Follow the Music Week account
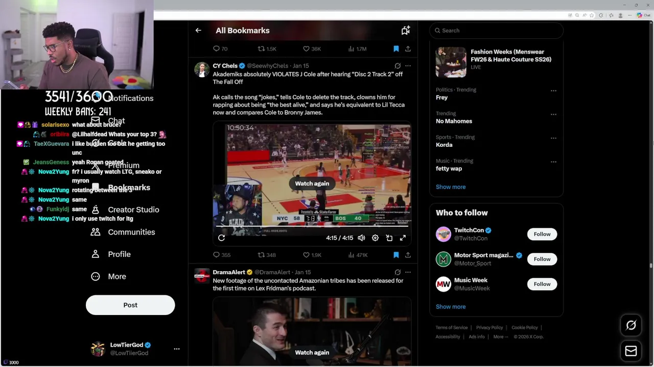This screenshot has width=654, height=367. 542,284
